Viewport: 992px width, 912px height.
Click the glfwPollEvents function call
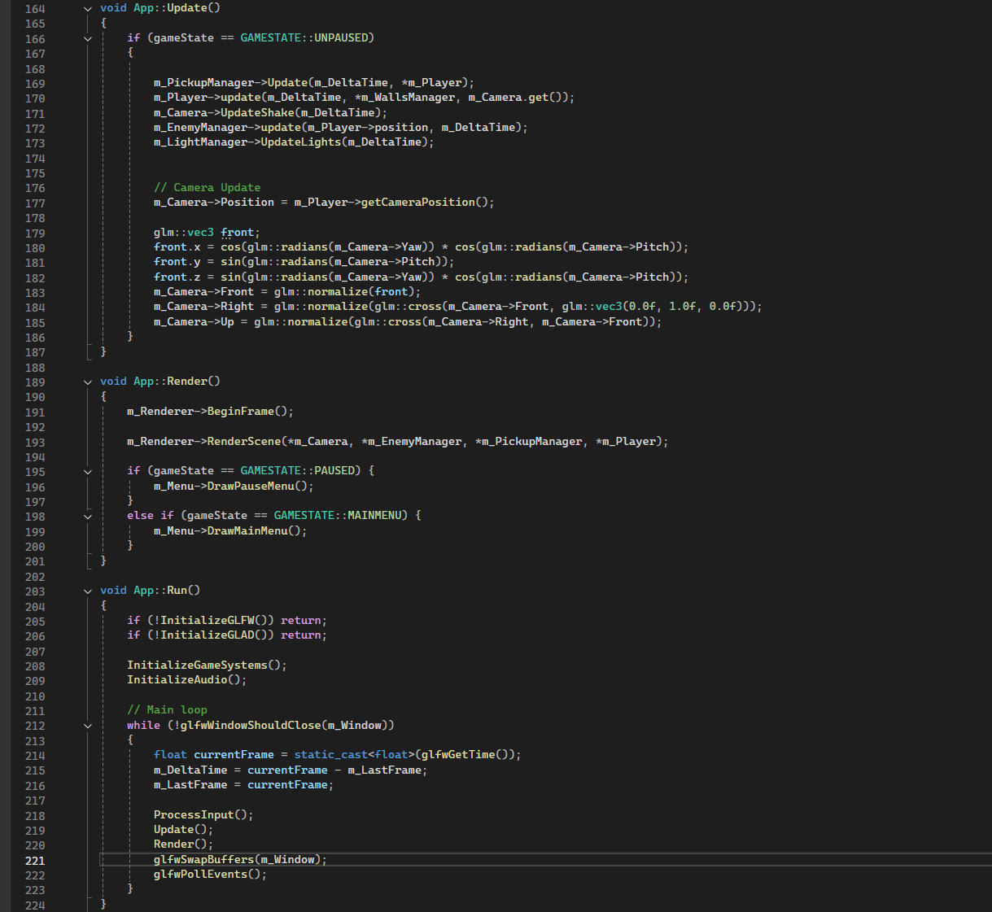pos(200,874)
